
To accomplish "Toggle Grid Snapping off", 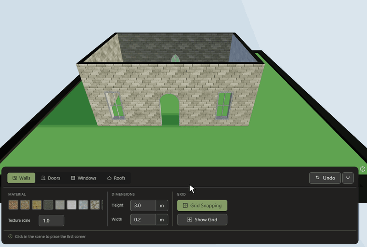I will [202, 206].
